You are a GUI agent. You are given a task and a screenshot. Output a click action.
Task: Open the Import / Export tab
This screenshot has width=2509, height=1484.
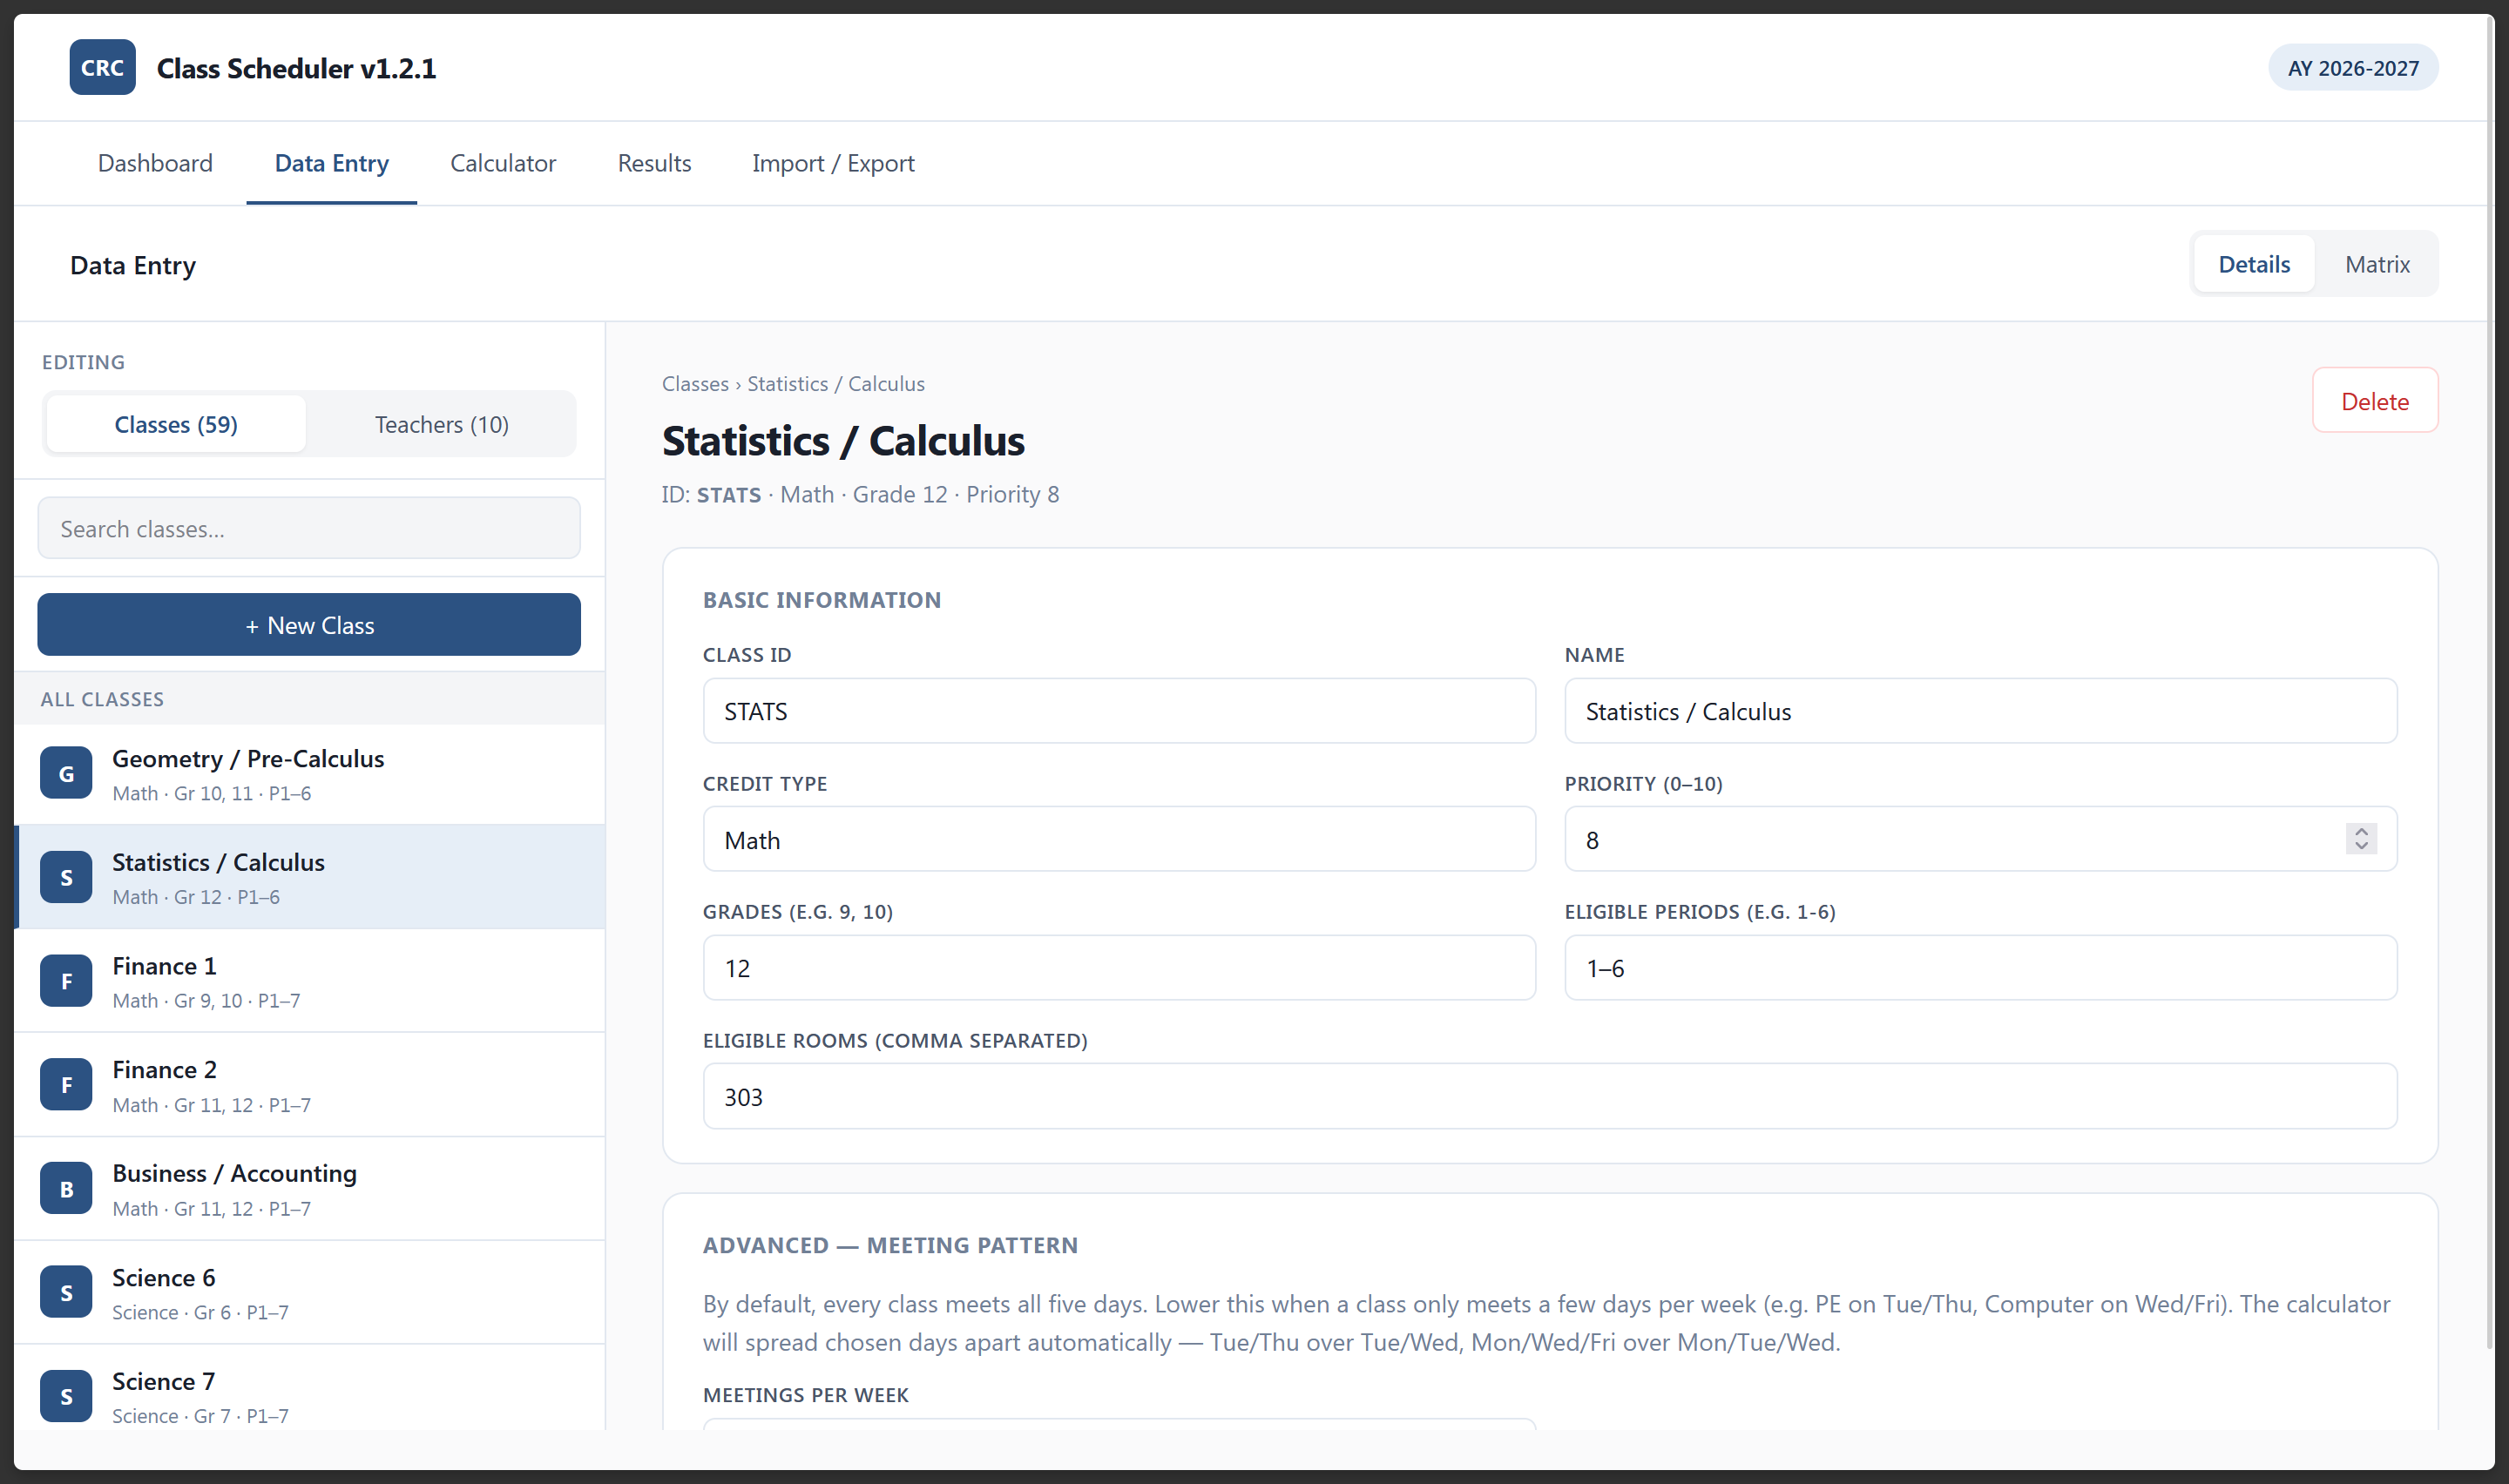coord(833,163)
